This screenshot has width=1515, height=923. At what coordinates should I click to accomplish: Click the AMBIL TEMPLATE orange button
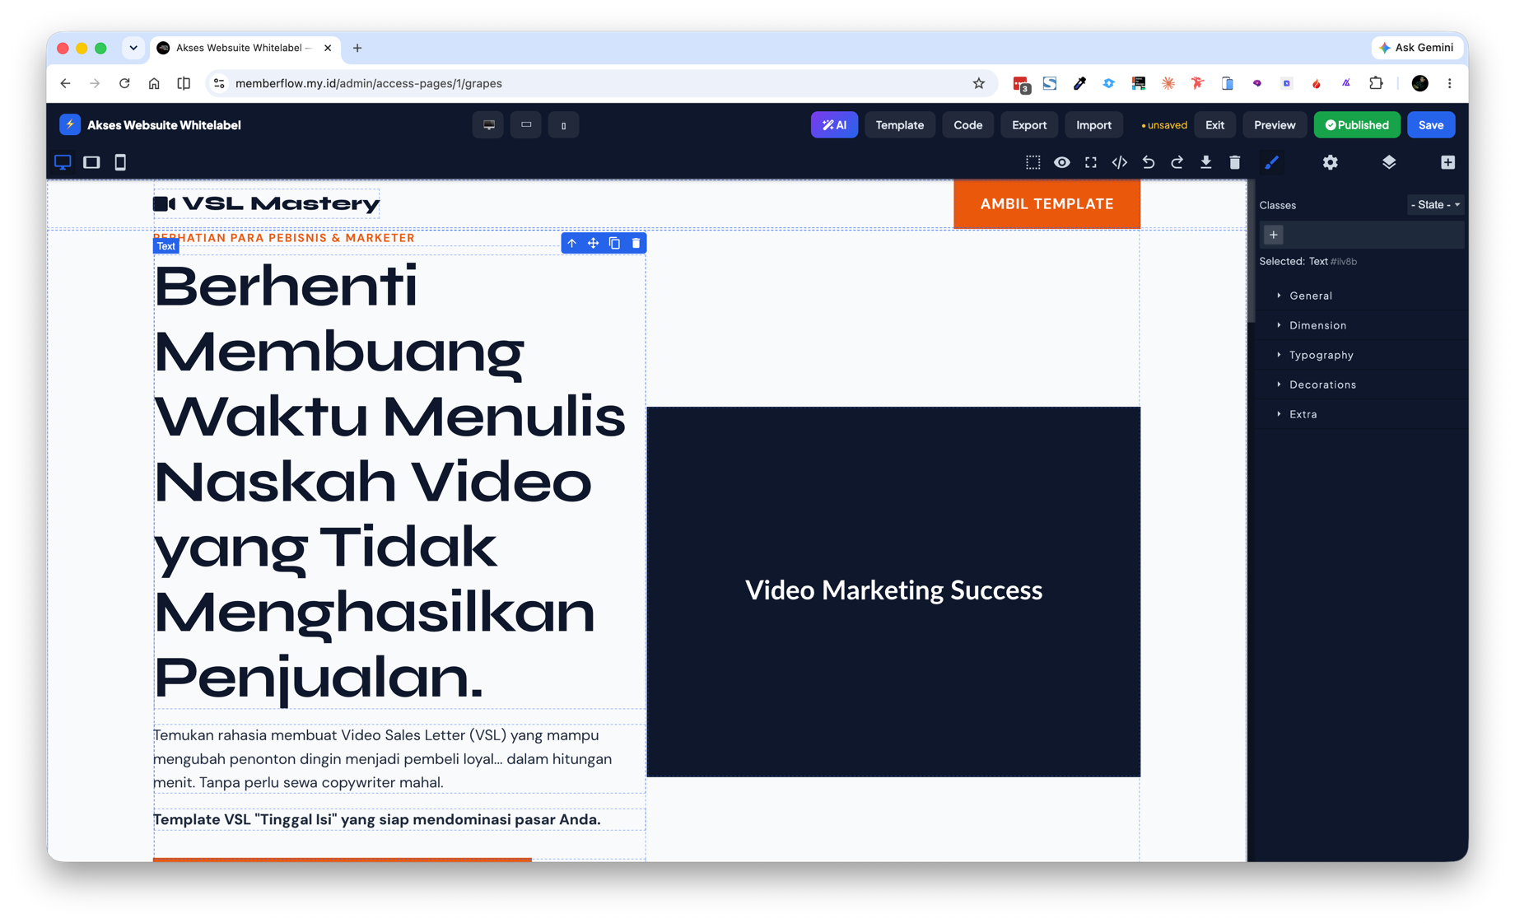click(x=1047, y=204)
